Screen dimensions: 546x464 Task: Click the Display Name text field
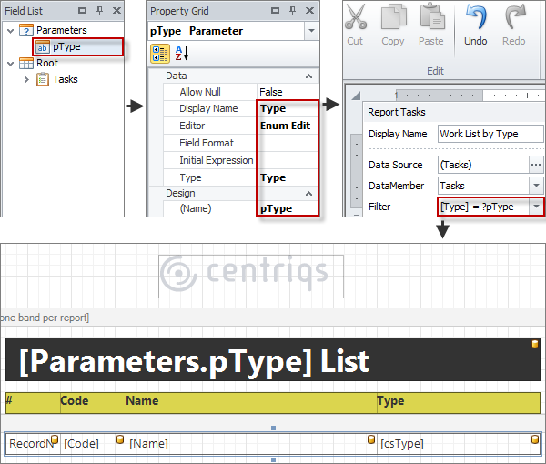coord(490,134)
